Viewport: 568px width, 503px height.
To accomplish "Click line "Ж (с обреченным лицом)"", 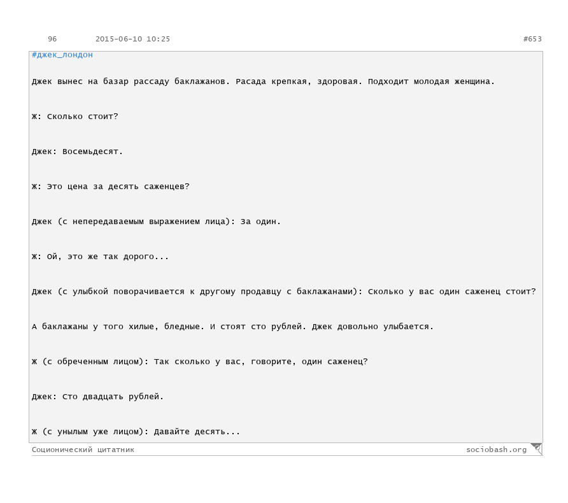I will (x=199, y=362).
